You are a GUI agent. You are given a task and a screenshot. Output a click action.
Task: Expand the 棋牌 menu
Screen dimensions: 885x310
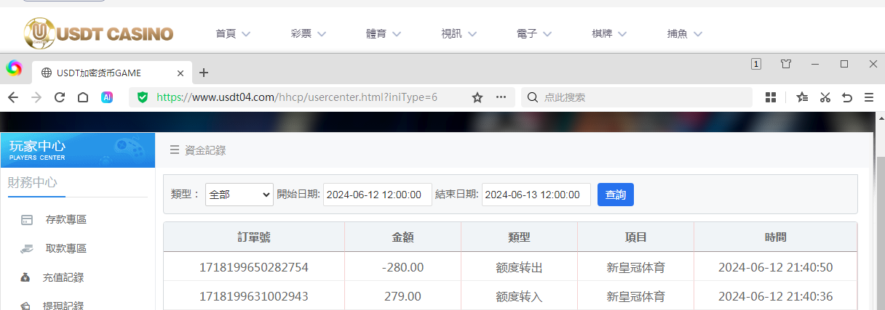(x=609, y=33)
